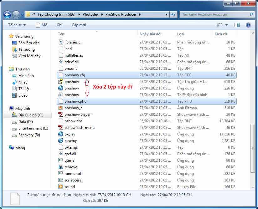Select the pshowflash-menu Flash icon
The width and height of the screenshot is (258, 209).
[61, 128]
